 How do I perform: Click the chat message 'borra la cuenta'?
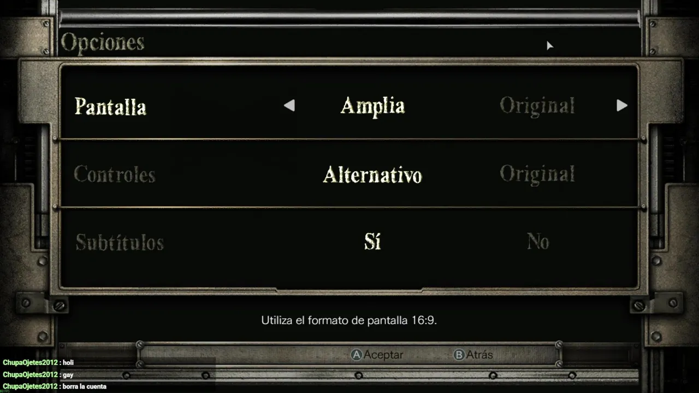[85, 386]
